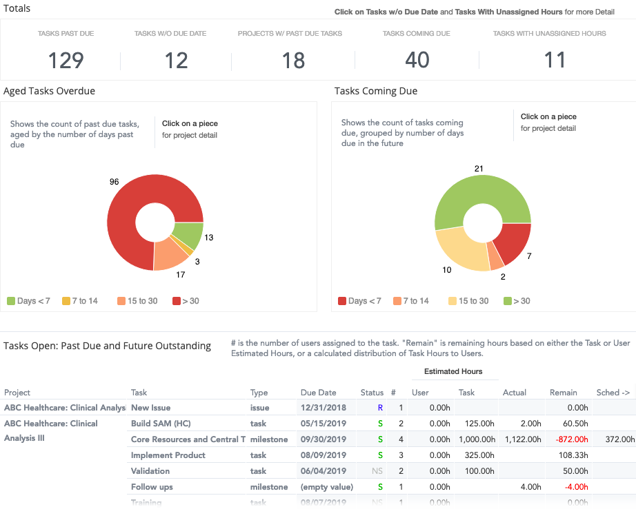This screenshot has width=636, height=509.
Task: Select the 'Implement Product' task row
Action: [168, 455]
